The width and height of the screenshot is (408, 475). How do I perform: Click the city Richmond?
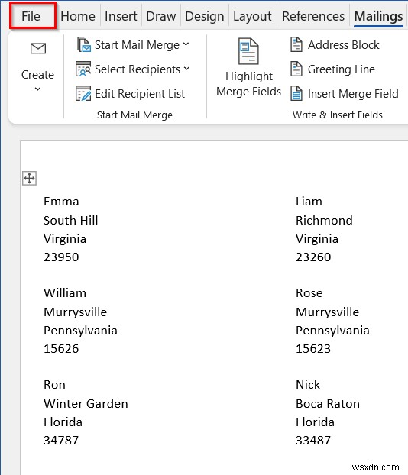pyautogui.click(x=324, y=220)
